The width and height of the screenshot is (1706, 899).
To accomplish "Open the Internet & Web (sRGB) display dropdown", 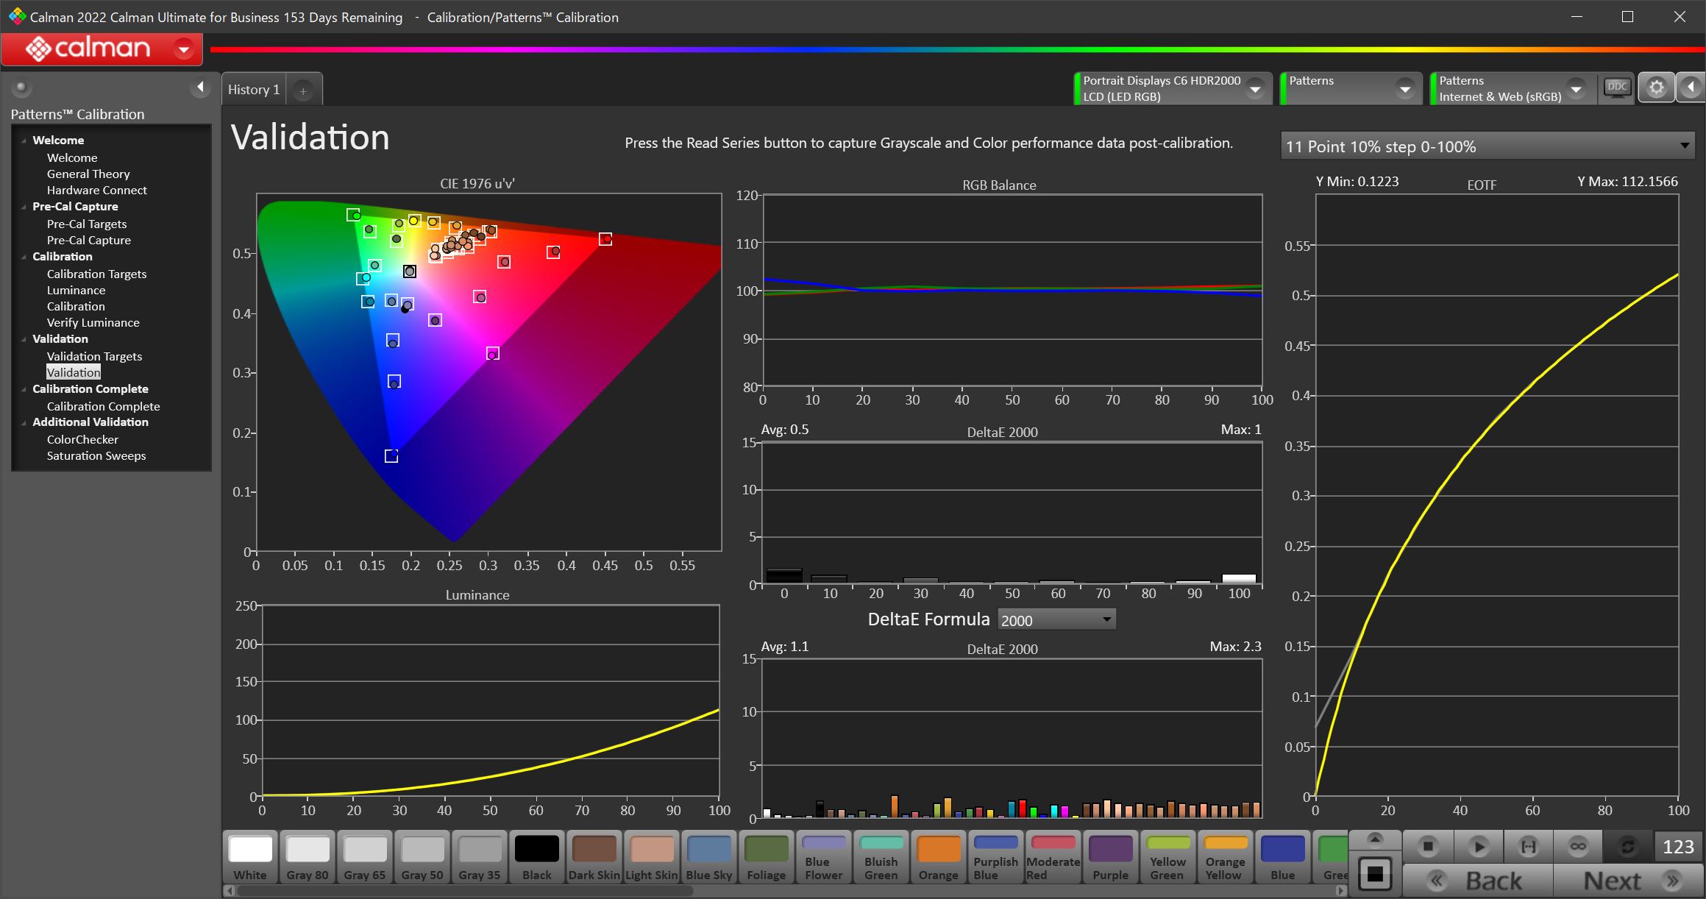I will tap(1513, 88).
